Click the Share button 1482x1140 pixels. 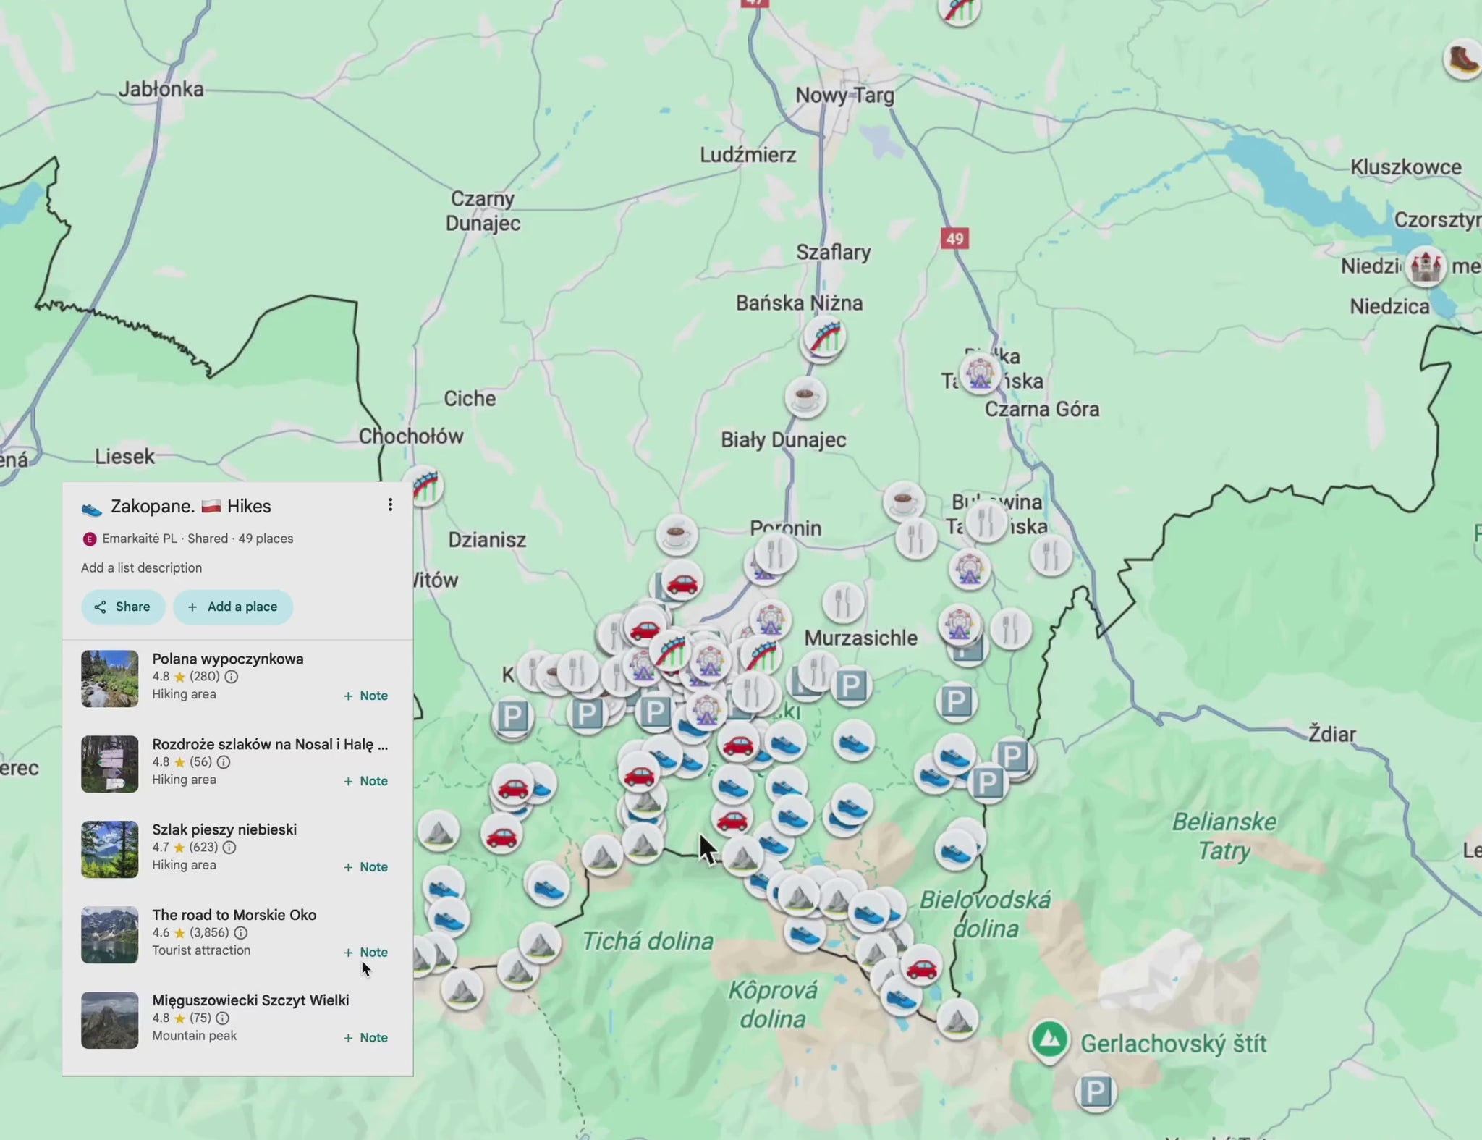[x=122, y=607]
